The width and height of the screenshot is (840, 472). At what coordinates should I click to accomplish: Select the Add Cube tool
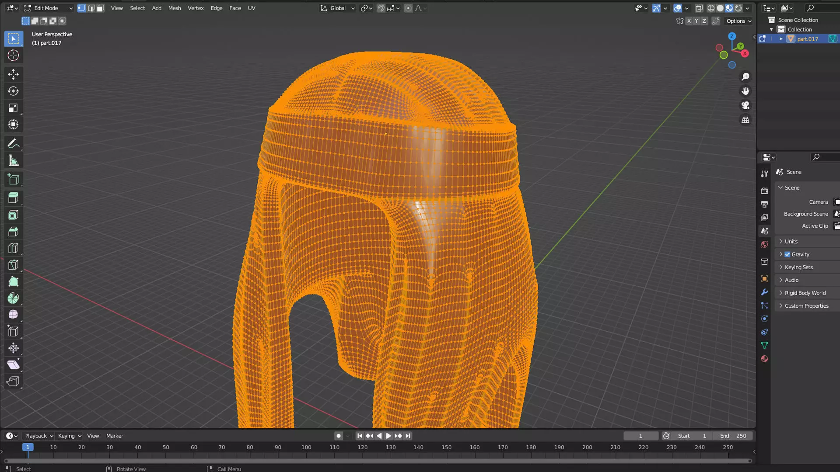(x=13, y=179)
